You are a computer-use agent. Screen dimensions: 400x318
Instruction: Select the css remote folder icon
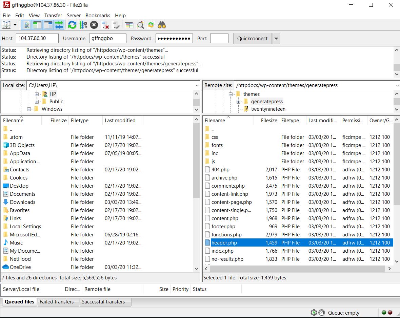(x=207, y=137)
